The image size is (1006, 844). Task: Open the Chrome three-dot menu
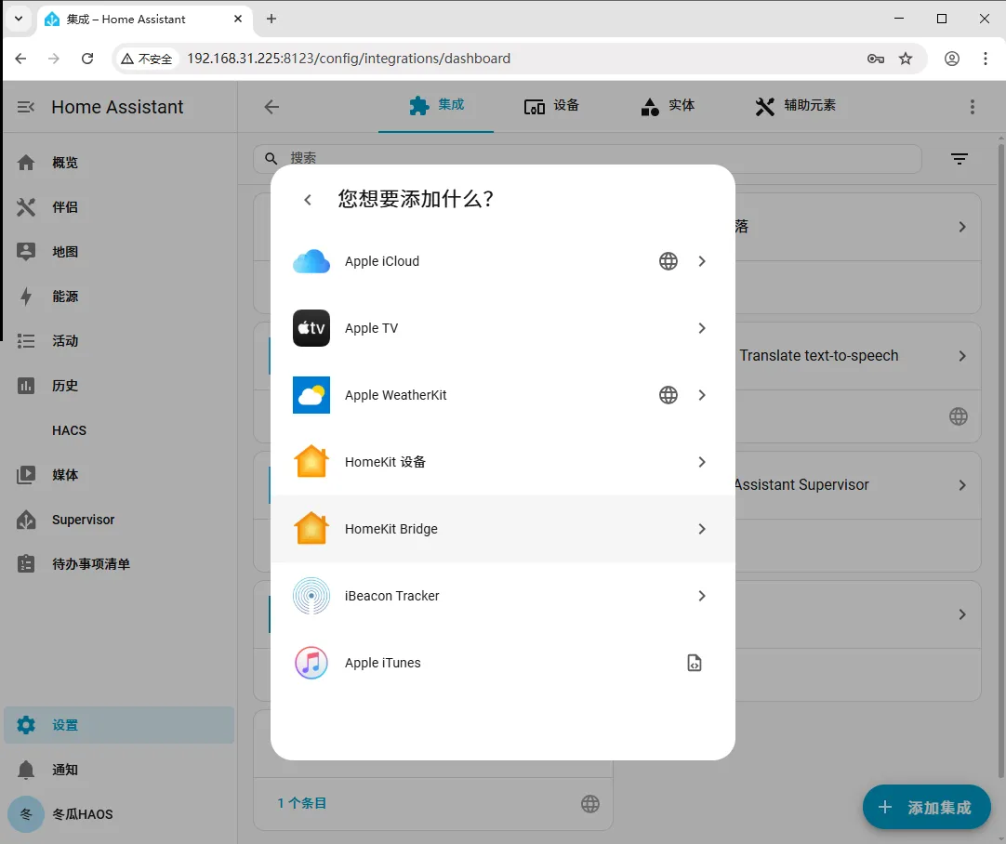(x=986, y=59)
